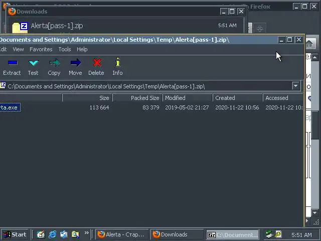321x241 pixels.
Task: Open Internet Explorer from quick launch
Action: pyautogui.click(x=52, y=234)
